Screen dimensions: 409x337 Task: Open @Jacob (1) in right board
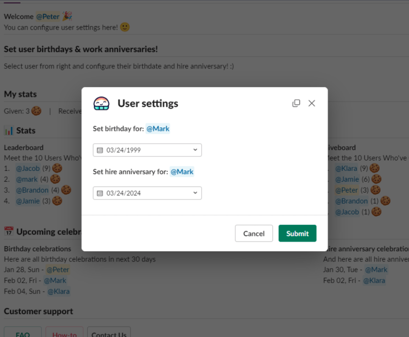pos(347,212)
